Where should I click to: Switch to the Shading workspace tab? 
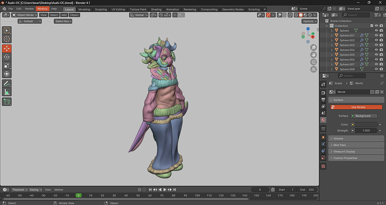tap(156, 9)
